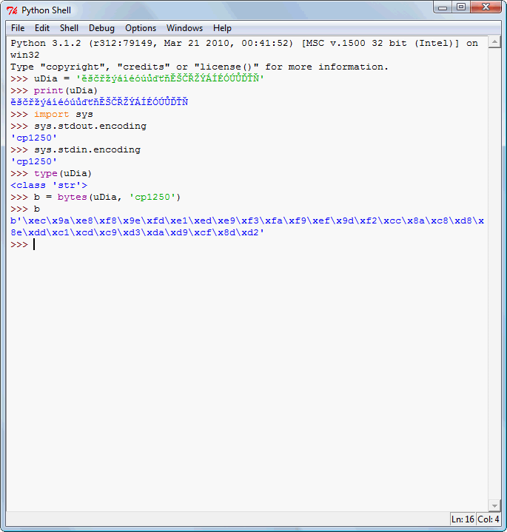Click the bytes output starting b'\xec\x9a
Screen dimensions: 507x532
(247, 221)
